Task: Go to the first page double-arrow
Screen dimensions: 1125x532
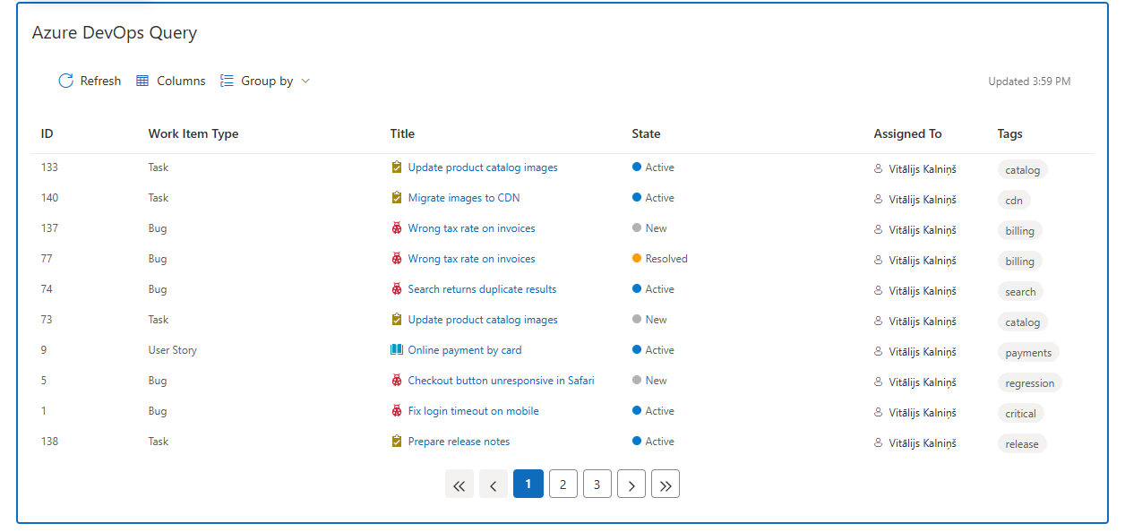Action: (459, 485)
